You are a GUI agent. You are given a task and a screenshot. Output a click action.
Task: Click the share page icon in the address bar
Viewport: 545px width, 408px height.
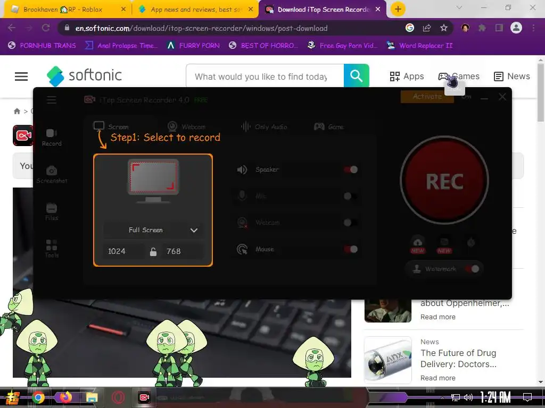coord(427,28)
